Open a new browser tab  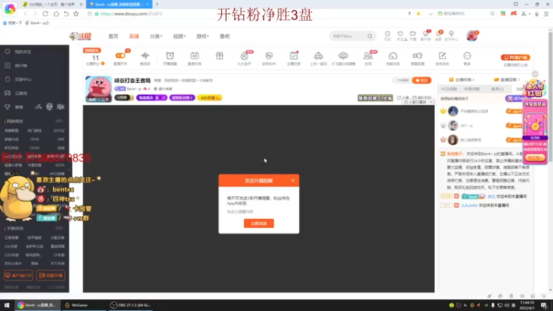157,4
